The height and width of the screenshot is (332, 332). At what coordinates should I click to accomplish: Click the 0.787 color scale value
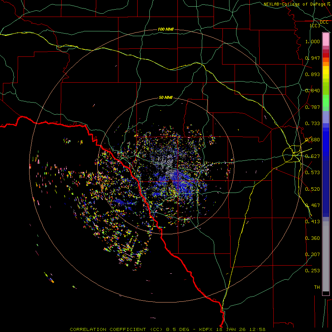(312, 107)
